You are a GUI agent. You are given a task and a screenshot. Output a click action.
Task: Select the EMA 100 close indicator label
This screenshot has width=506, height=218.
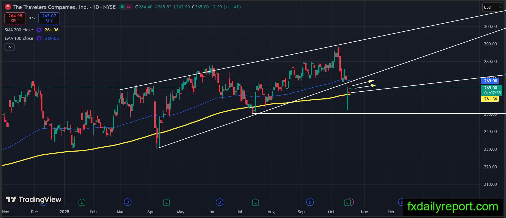pos(19,38)
